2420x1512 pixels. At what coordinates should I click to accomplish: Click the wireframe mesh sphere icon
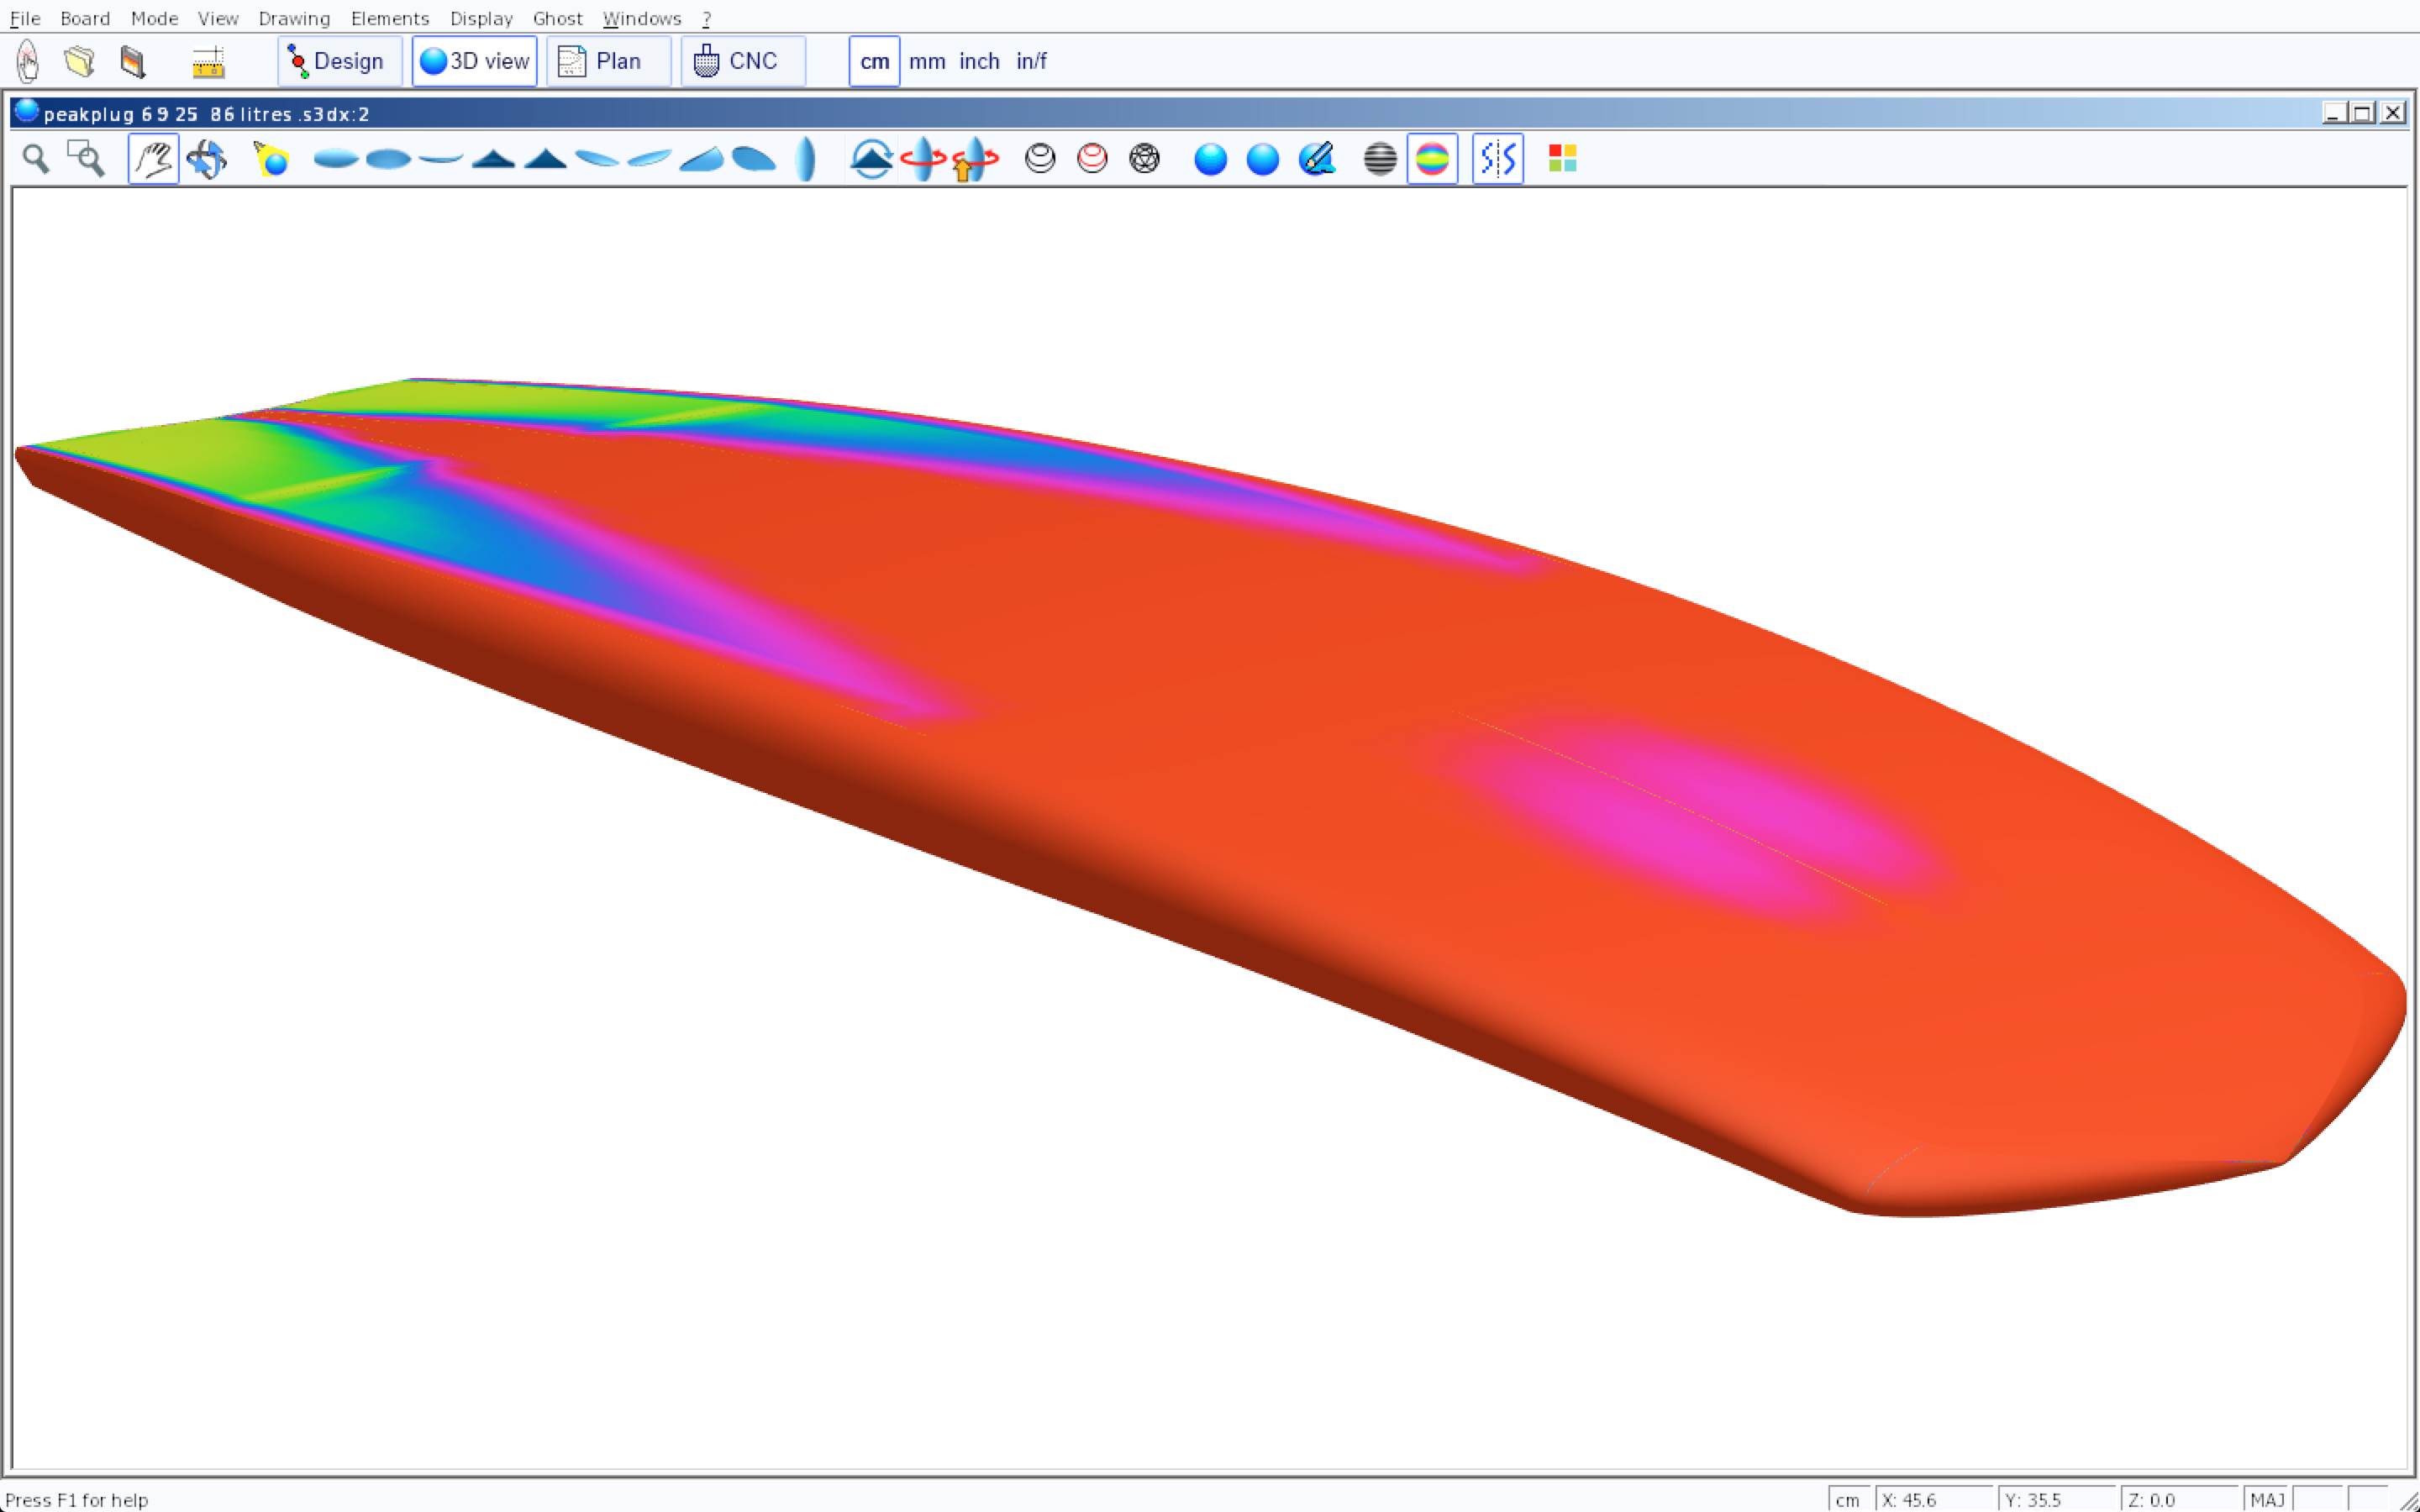pyautogui.click(x=1144, y=159)
